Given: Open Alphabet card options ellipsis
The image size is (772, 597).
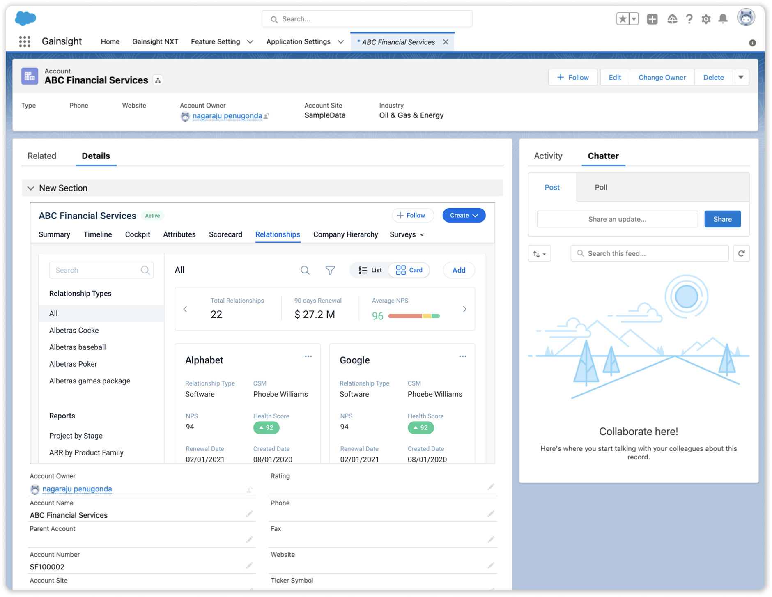Looking at the screenshot, I should pos(308,356).
